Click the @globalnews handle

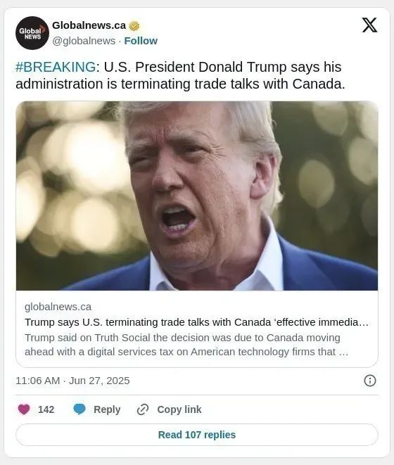[x=84, y=41]
